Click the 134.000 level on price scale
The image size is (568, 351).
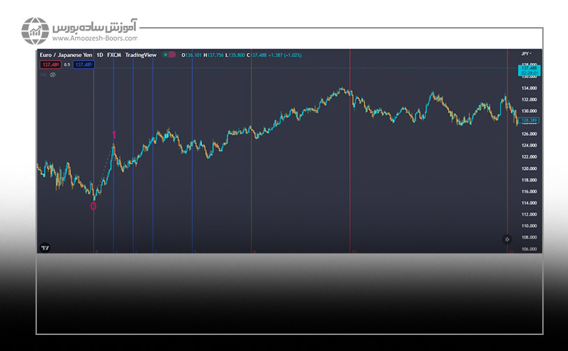point(528,88)
